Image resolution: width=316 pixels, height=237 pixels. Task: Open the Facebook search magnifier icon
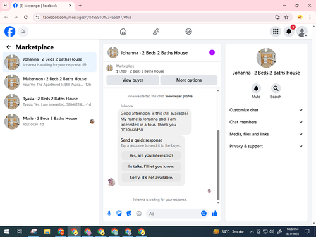[23, 32]
